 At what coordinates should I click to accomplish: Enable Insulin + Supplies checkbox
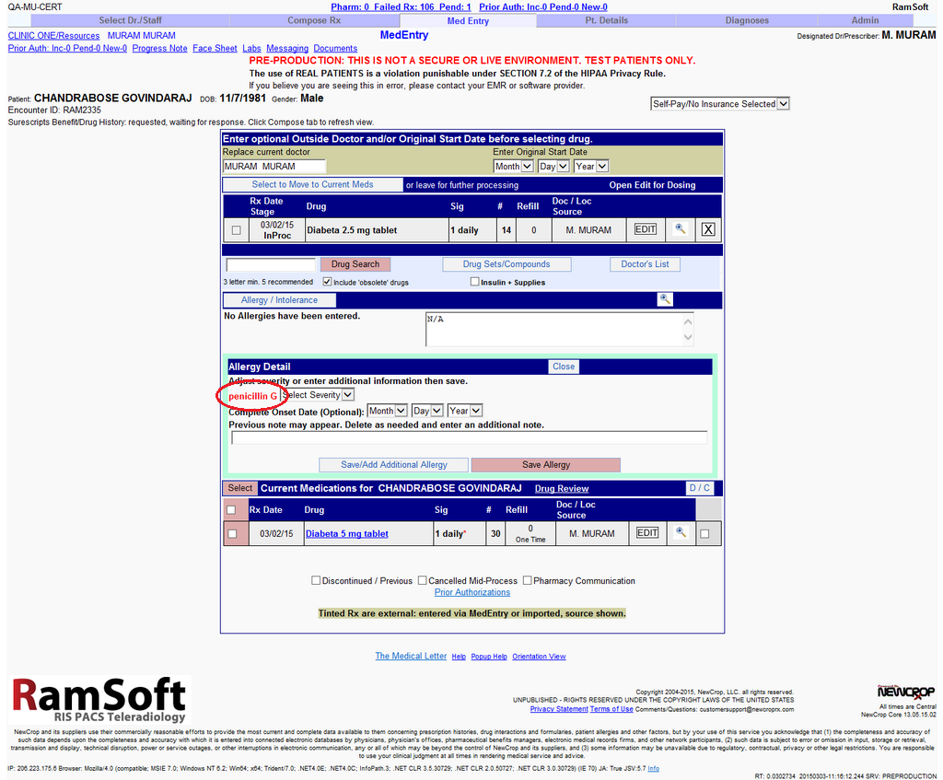click(x=475, y=282)
